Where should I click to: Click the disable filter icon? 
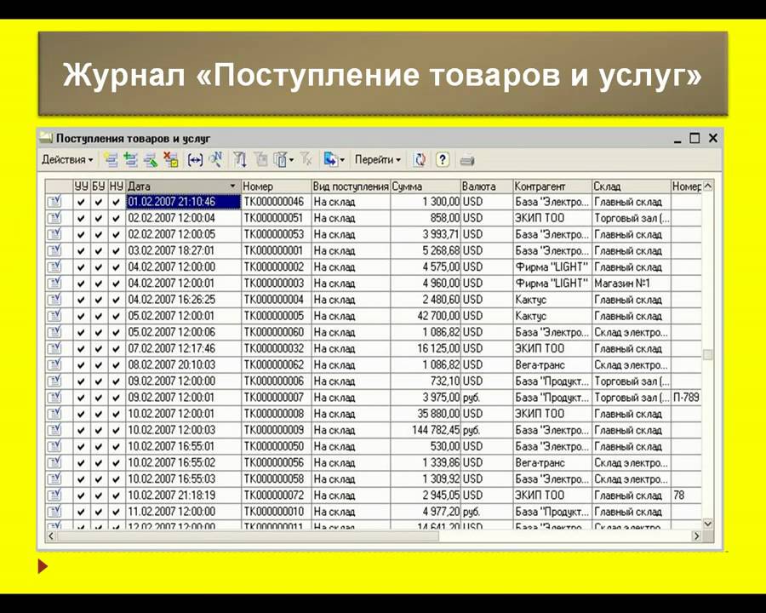point(306,159)
